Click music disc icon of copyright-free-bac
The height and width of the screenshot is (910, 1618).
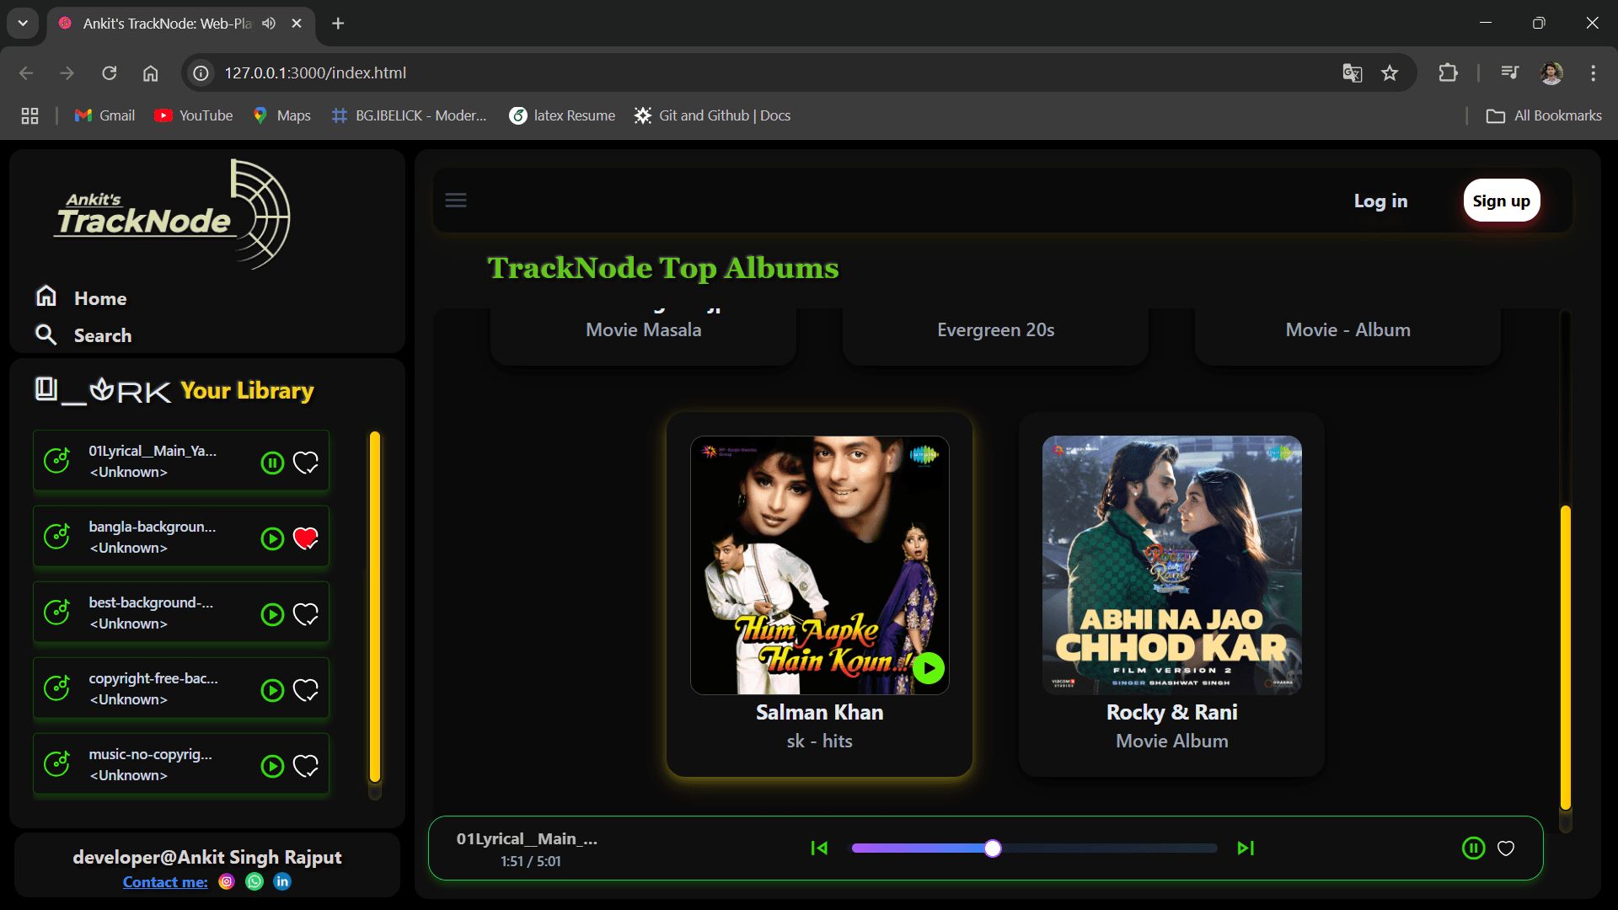click(56, 688)
